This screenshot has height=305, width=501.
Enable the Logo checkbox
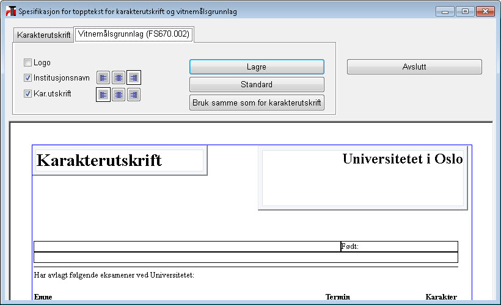pyautogui.click(x=27, y=63)
